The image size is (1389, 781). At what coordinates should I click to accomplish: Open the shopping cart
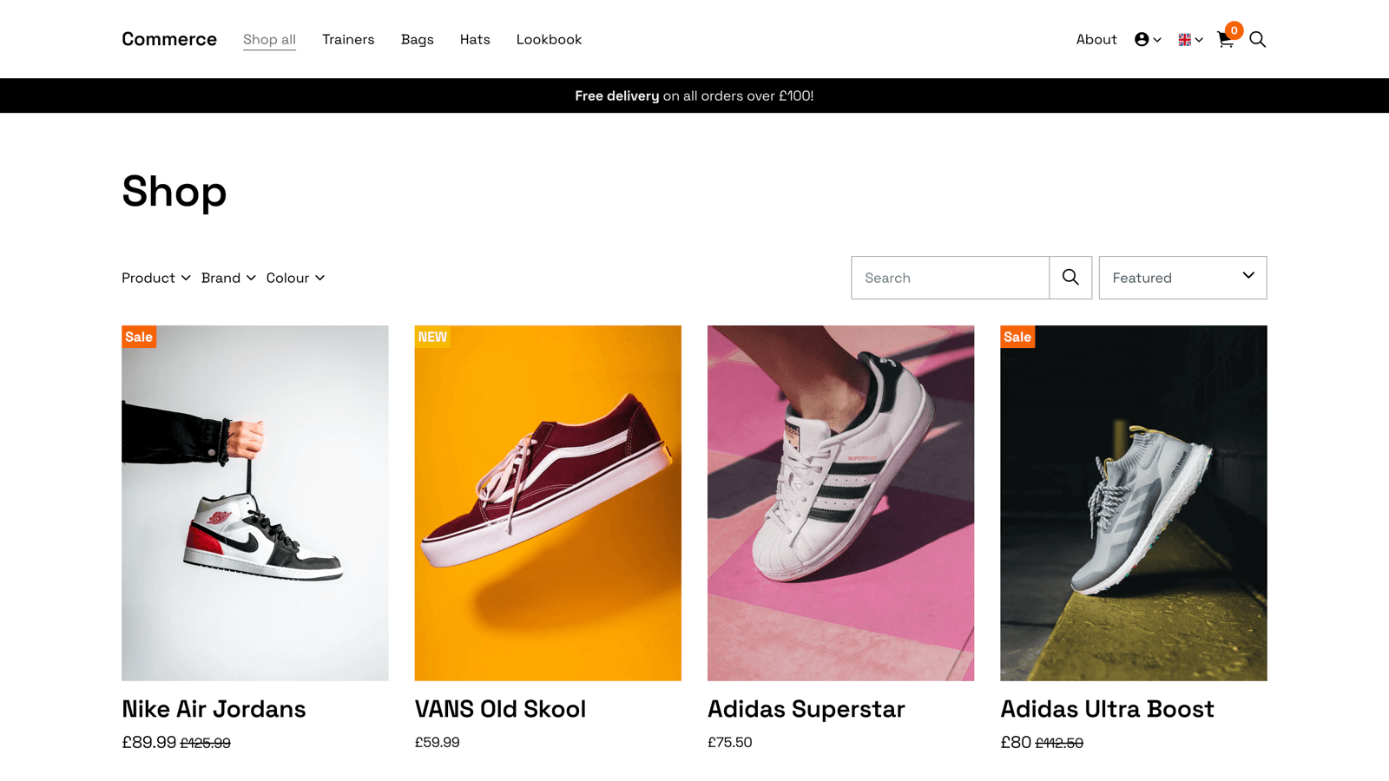pyautogui.click(x=1226, y=40)
